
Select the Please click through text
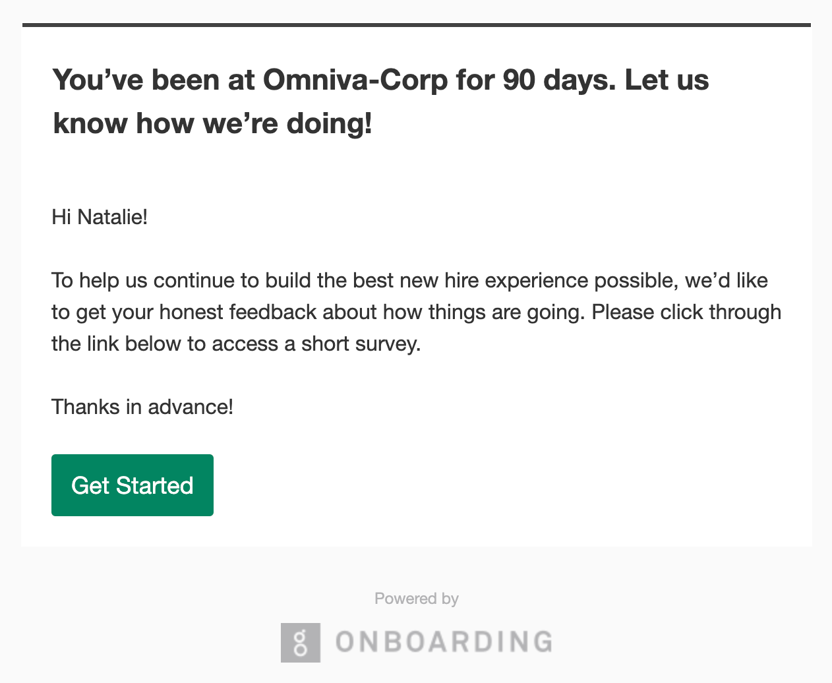(686, 312)
